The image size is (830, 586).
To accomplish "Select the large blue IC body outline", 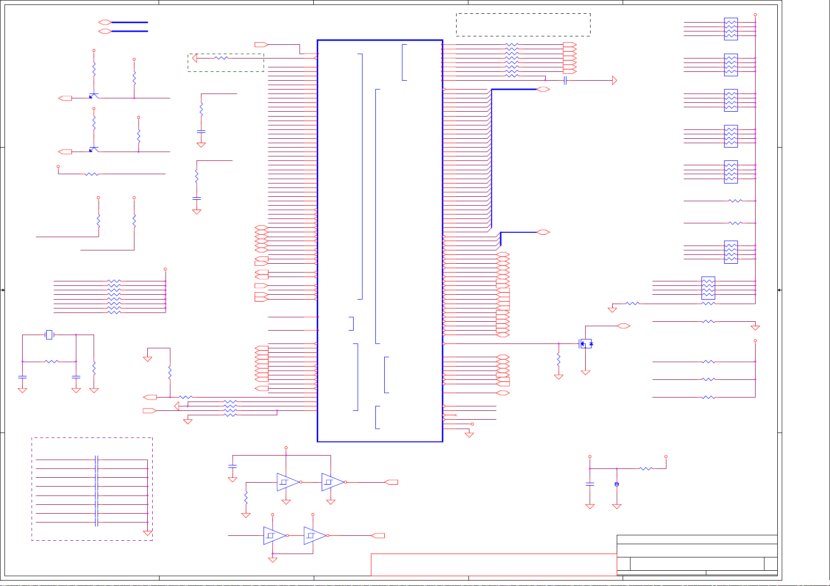I will coord(380,241).
